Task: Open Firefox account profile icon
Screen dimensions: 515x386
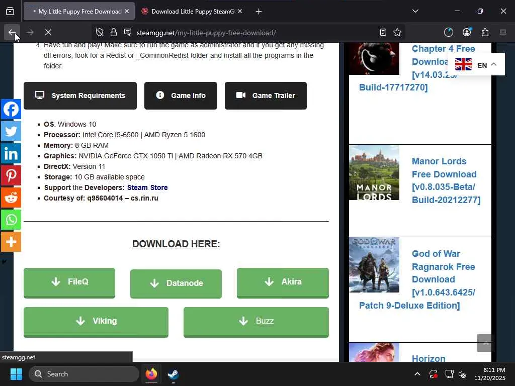Action: (467, 32)
